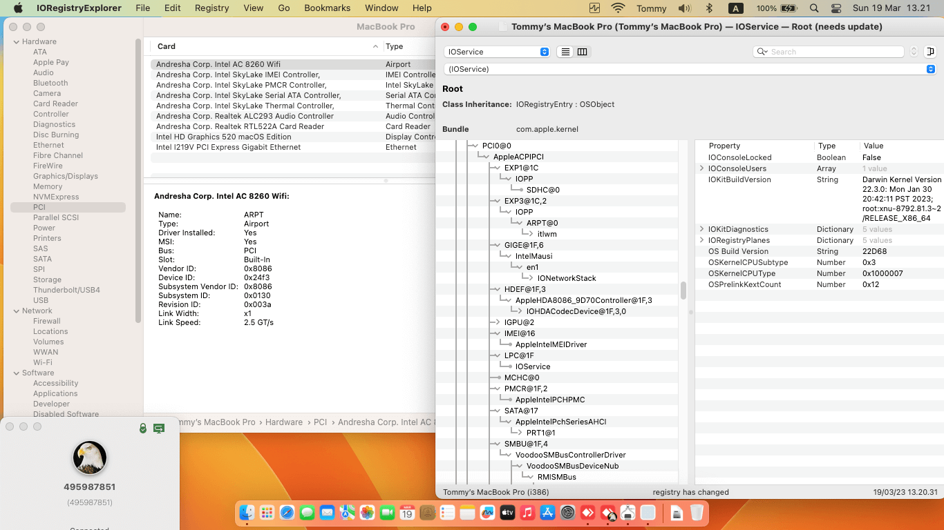Open Calendar from the Dock

408,512
